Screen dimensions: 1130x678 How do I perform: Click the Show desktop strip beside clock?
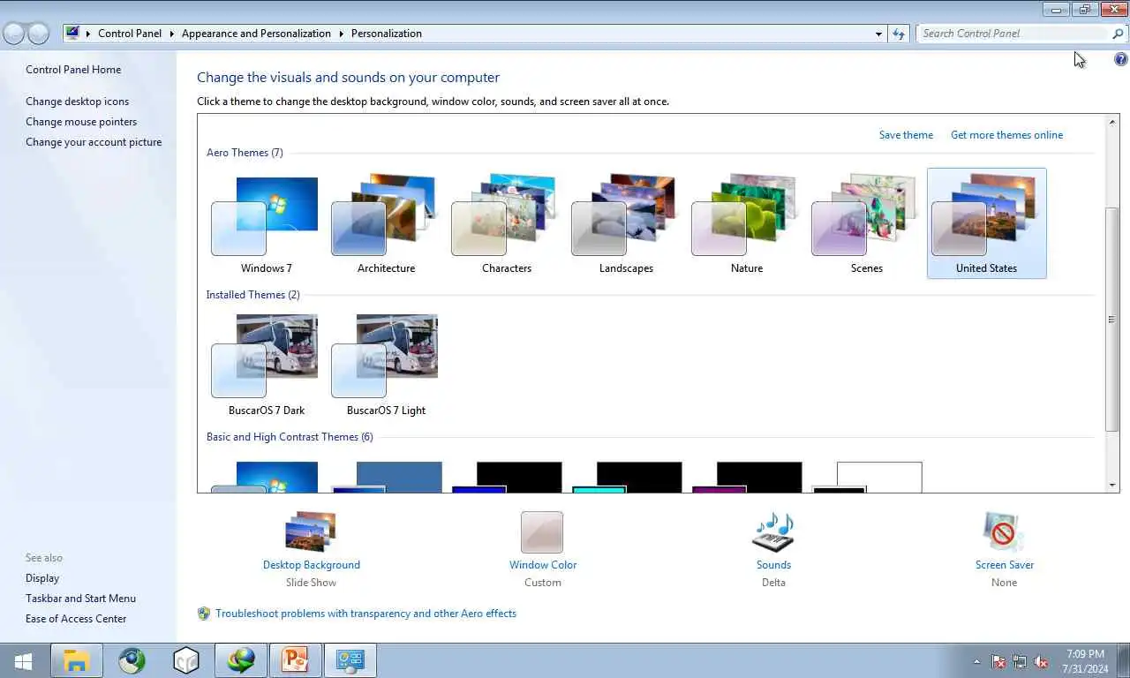[x=1124, y=660]
